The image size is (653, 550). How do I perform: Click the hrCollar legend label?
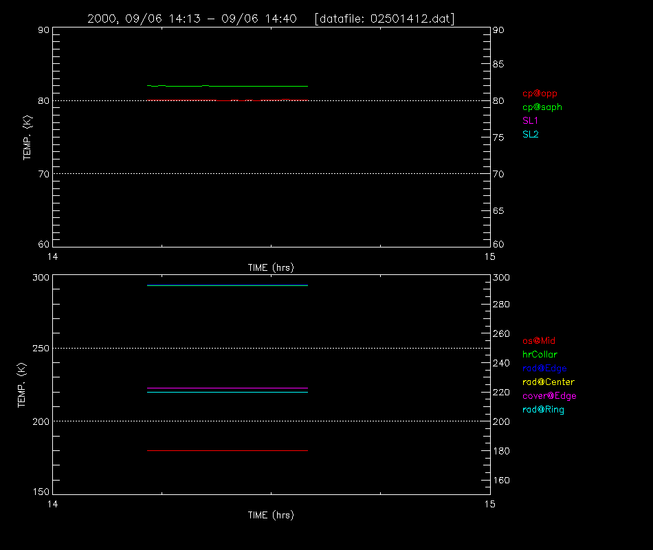[540, 355]
